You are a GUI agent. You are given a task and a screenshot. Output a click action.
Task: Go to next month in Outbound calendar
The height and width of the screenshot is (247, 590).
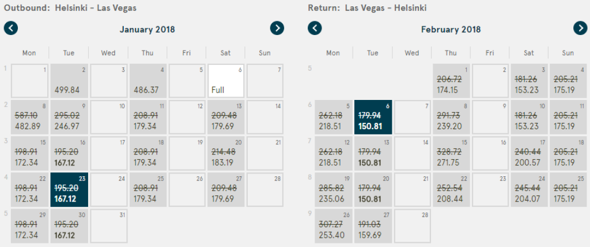(277, 28)
